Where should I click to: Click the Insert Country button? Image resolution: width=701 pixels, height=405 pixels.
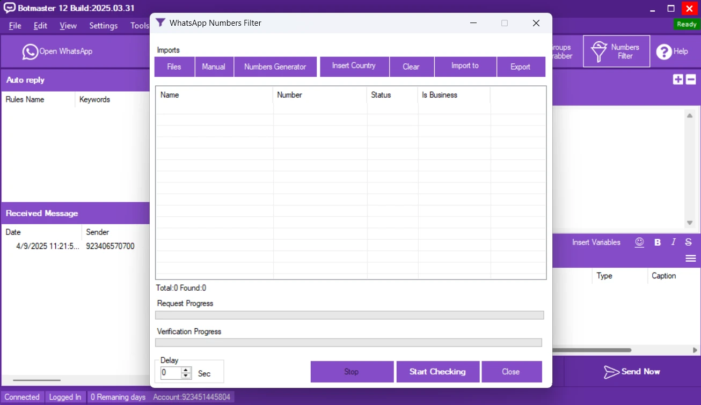(x=354, y=67)
